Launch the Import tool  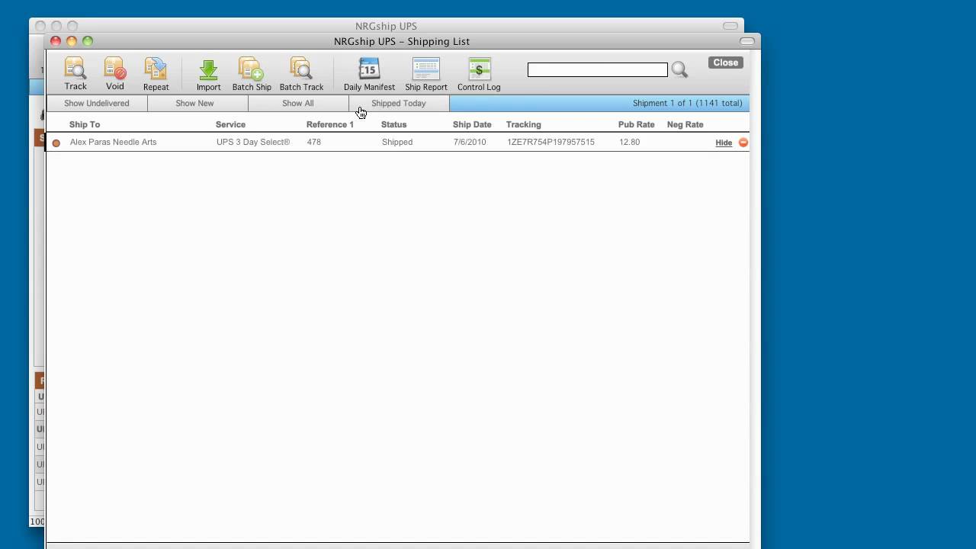pos(208,74)
